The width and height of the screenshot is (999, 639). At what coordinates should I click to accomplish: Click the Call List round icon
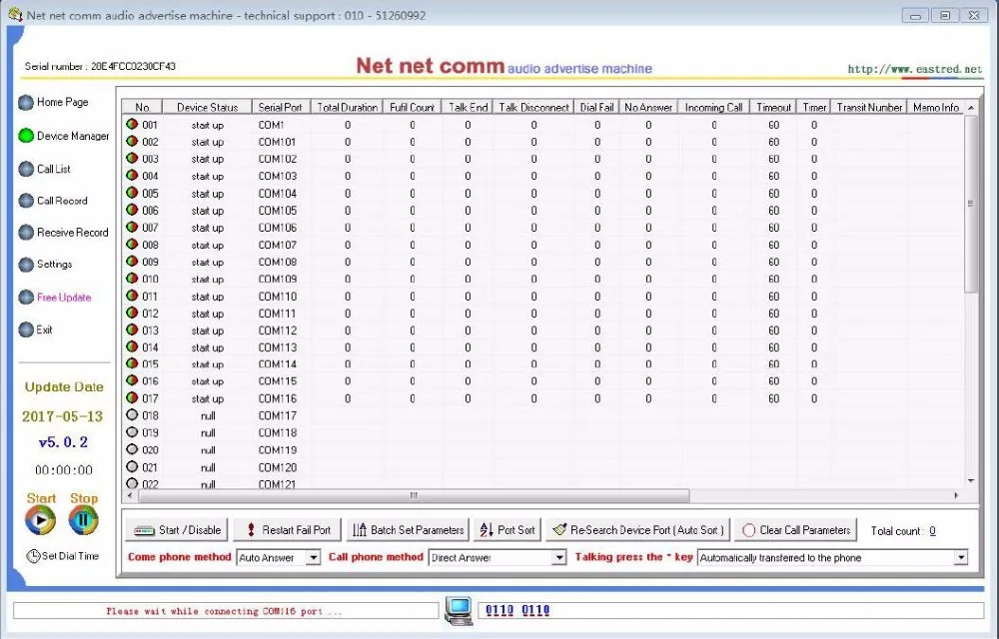pos(26,170)
